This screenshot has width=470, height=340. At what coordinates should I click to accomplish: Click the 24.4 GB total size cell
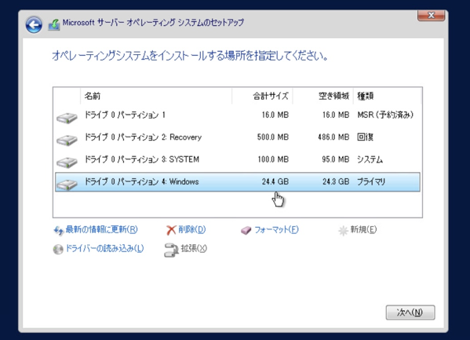coord(275,181)
